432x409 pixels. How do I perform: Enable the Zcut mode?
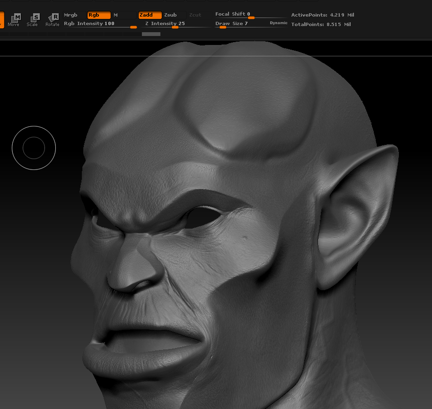(199, 15)
